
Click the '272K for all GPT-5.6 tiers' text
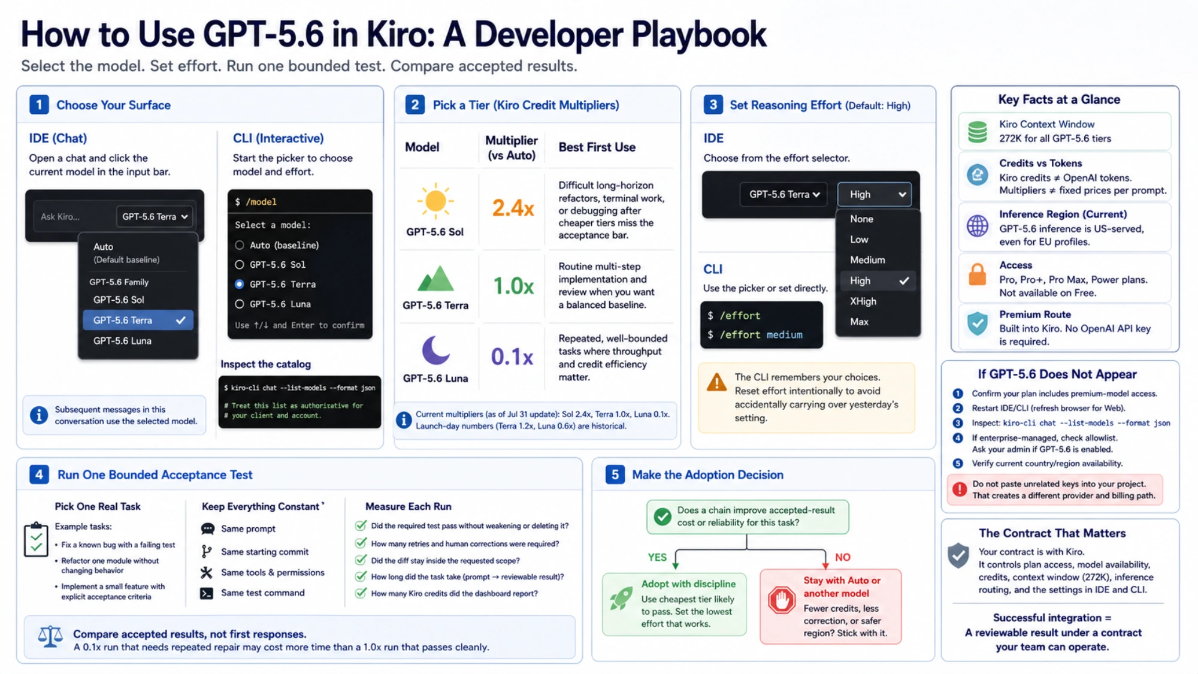(x=1055, y=138)
